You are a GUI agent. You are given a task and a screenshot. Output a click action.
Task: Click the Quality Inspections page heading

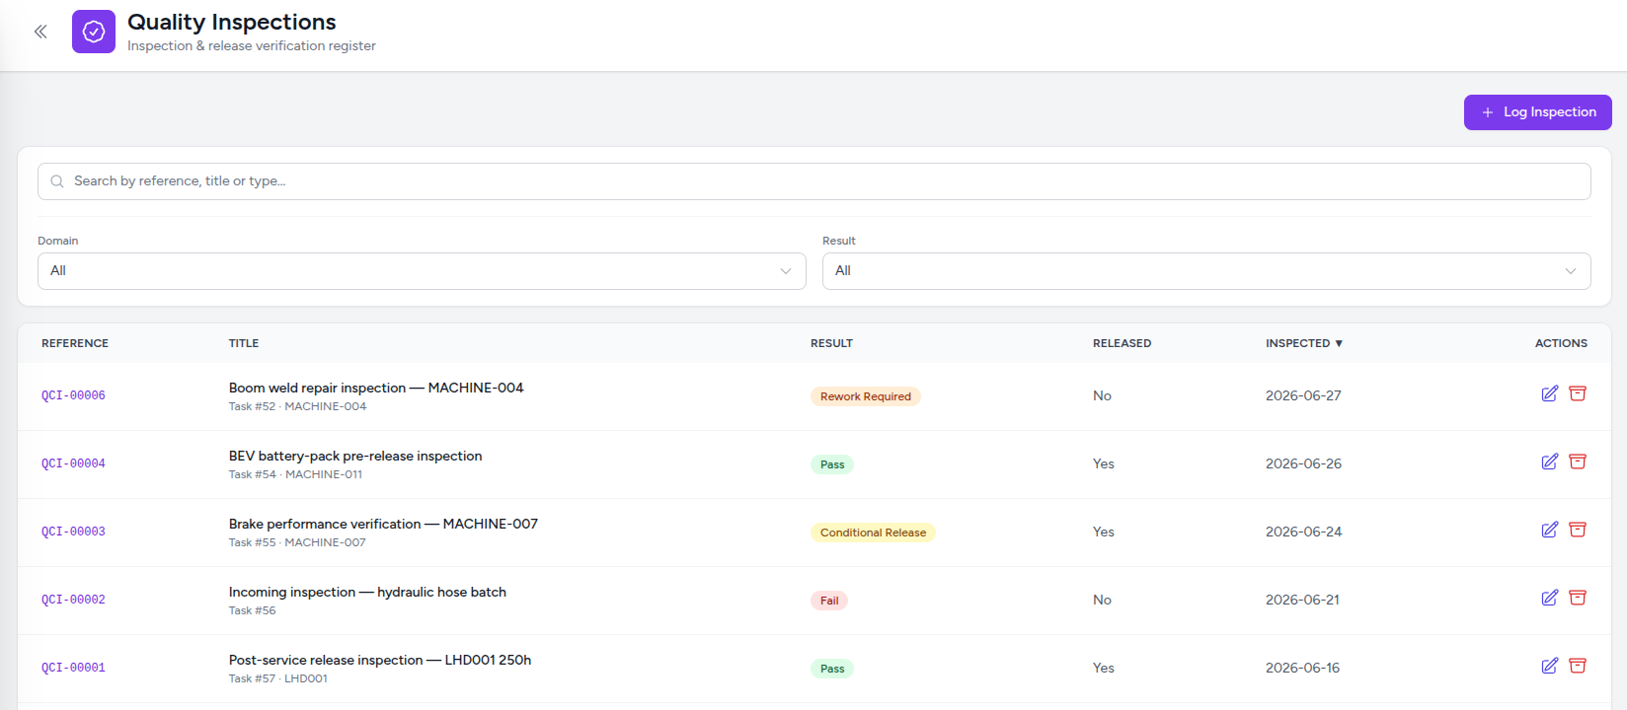(232, 22)
